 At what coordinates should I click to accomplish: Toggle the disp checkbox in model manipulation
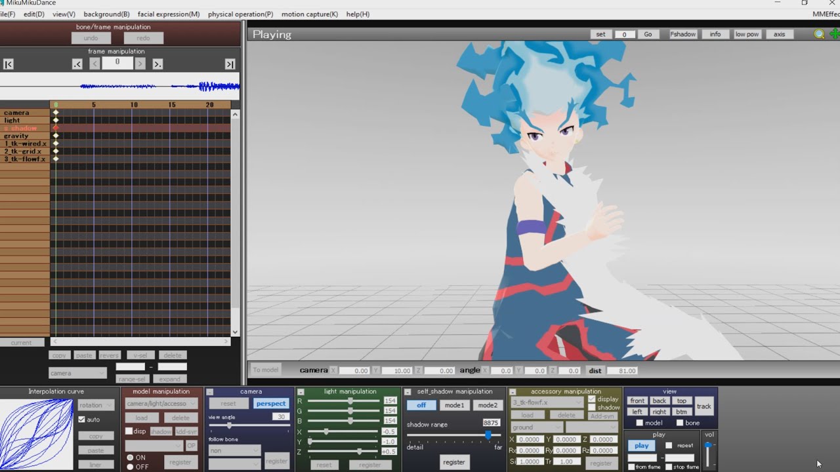pos(129,431)
